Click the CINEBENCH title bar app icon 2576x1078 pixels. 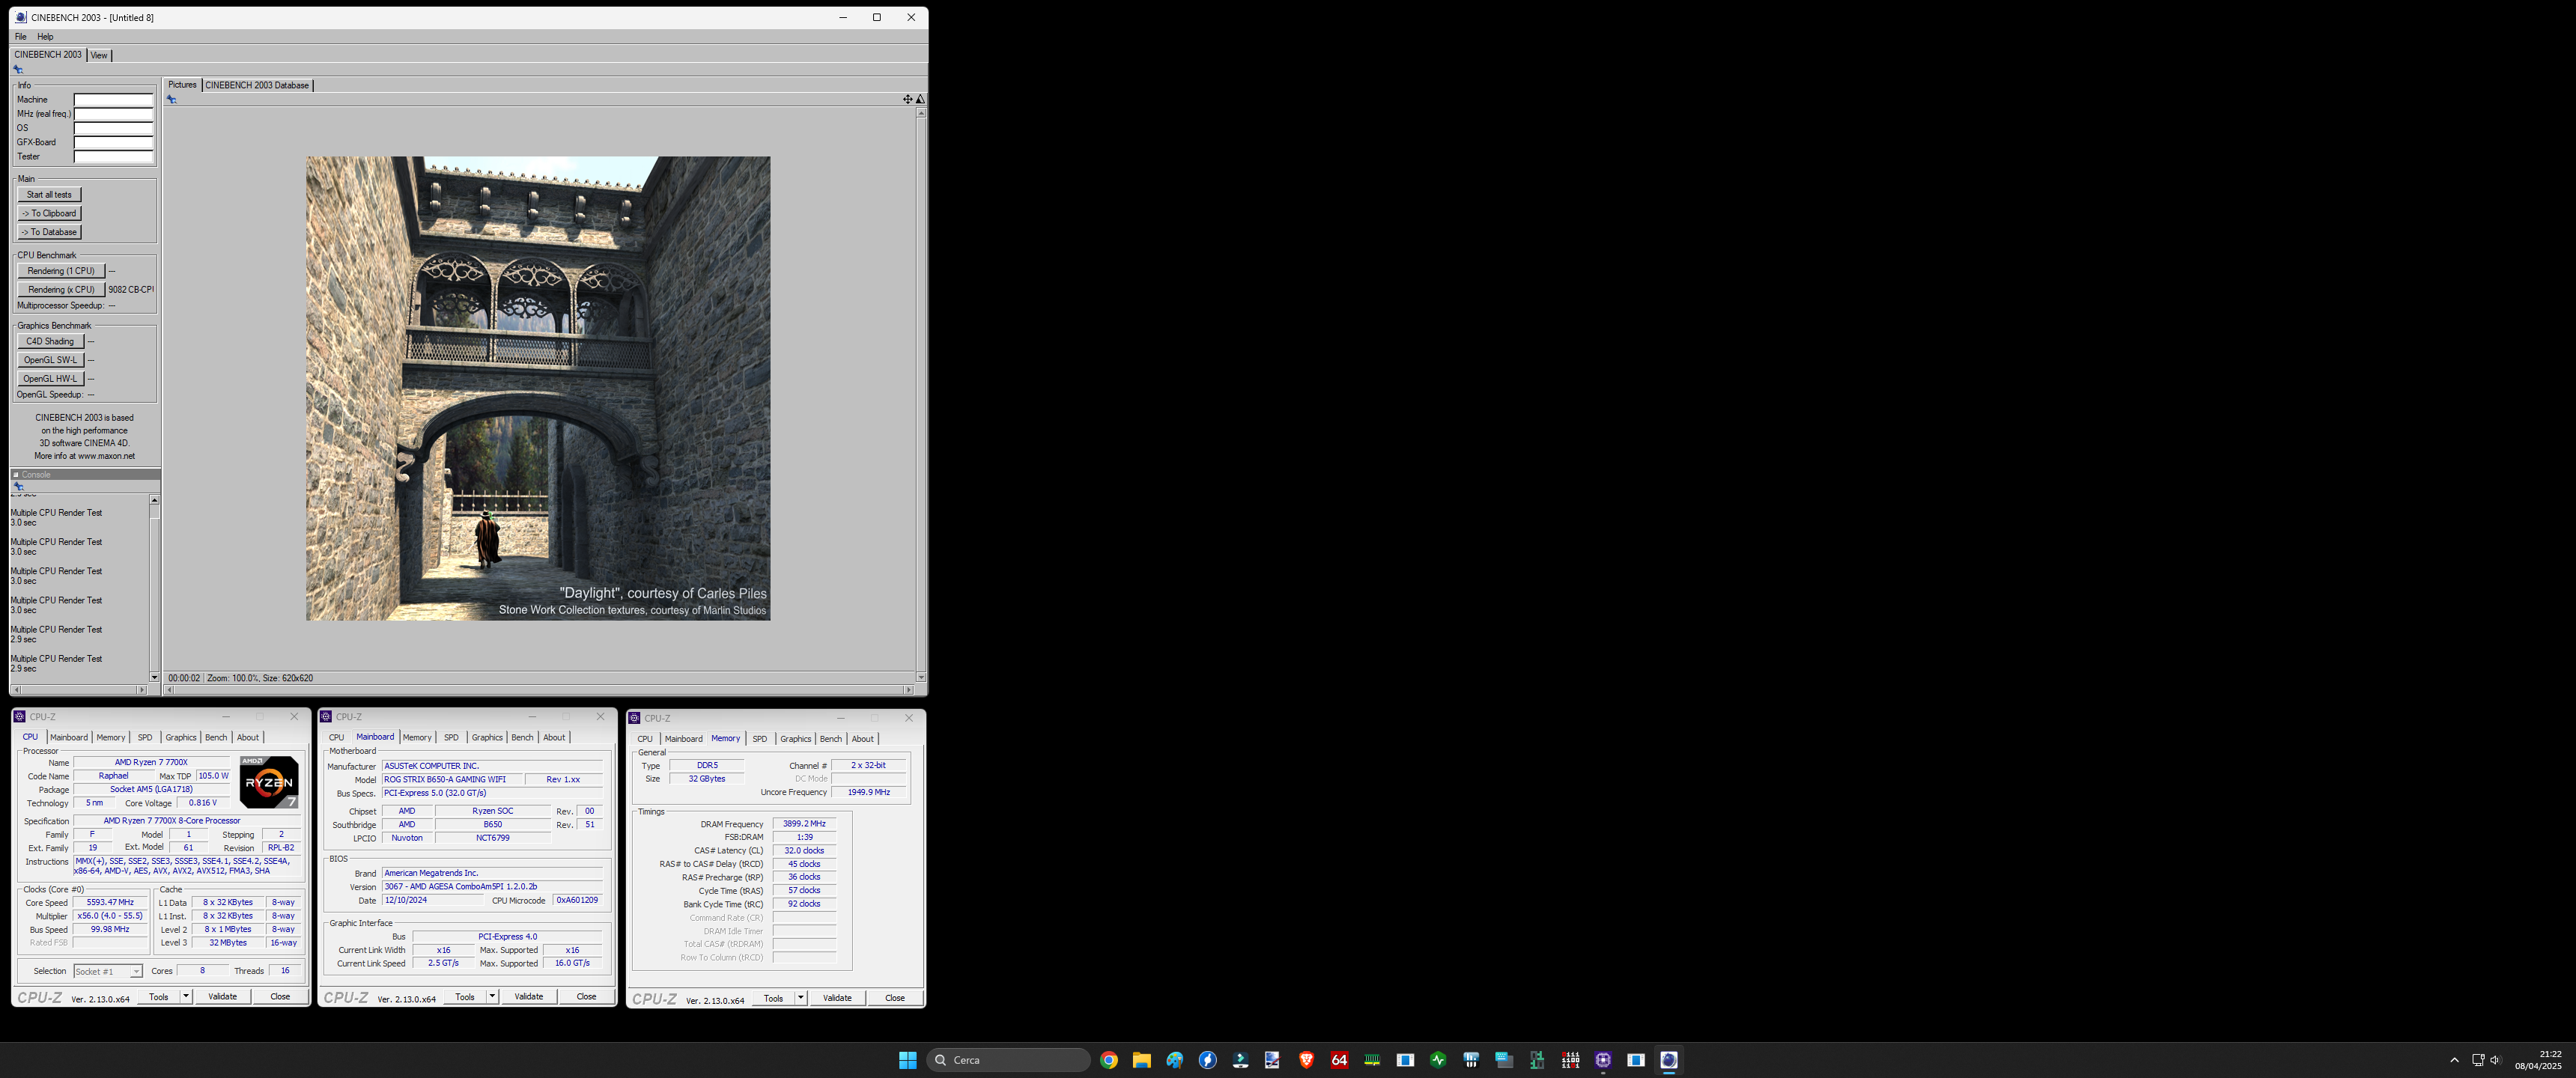point(20,17)
